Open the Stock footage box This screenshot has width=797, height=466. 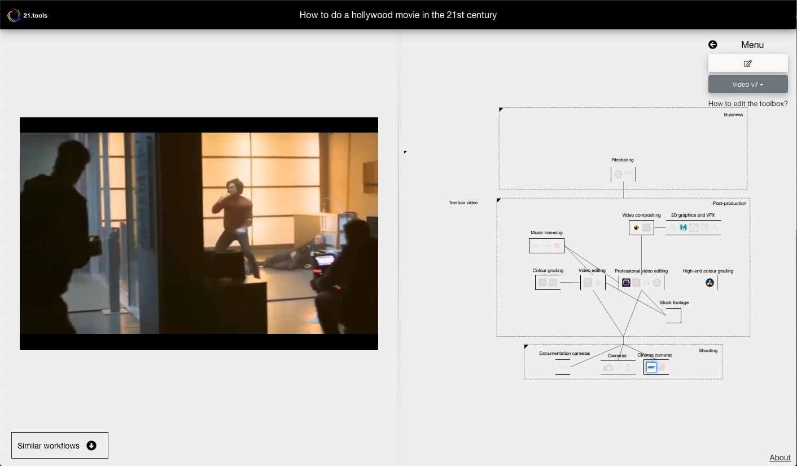673,316
